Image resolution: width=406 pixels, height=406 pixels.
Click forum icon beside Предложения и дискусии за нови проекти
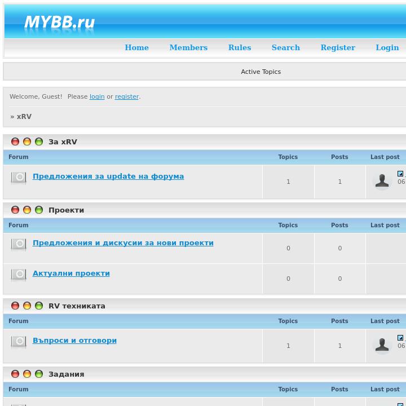point(19,244)
